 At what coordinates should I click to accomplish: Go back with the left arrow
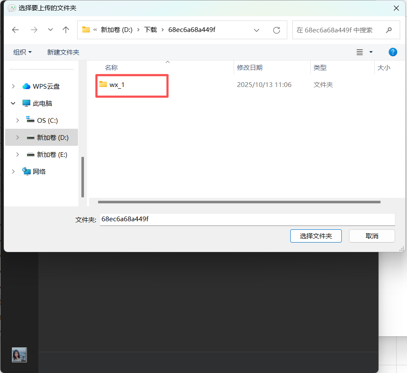pos(15,30)
